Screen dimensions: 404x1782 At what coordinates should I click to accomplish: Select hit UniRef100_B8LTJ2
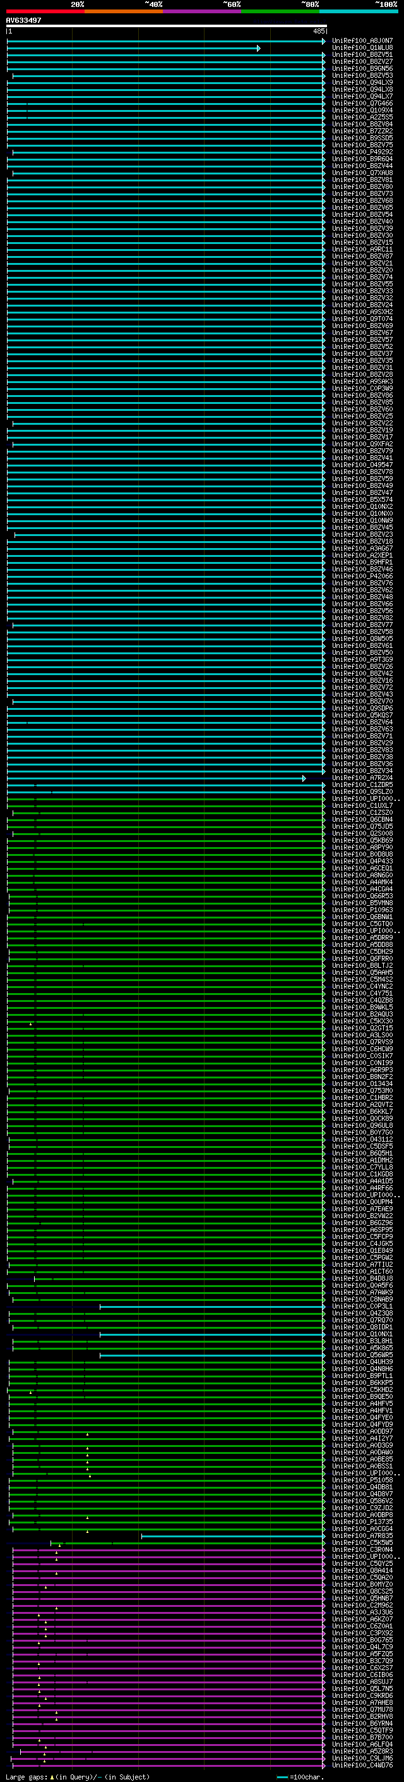tap(362, 965)
